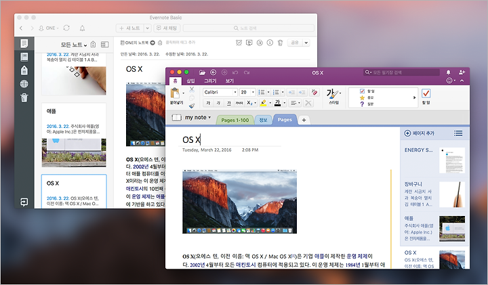This screenshot has height=285, width=488.
Task: Open OneNote notifications bell
Action: [448, 72]
